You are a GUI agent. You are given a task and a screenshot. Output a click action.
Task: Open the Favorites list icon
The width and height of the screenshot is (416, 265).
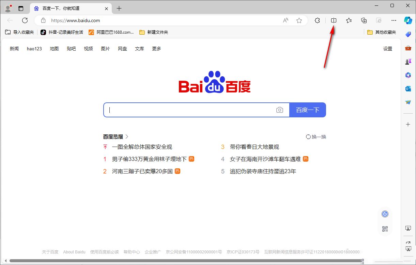[x=349, y=20]
